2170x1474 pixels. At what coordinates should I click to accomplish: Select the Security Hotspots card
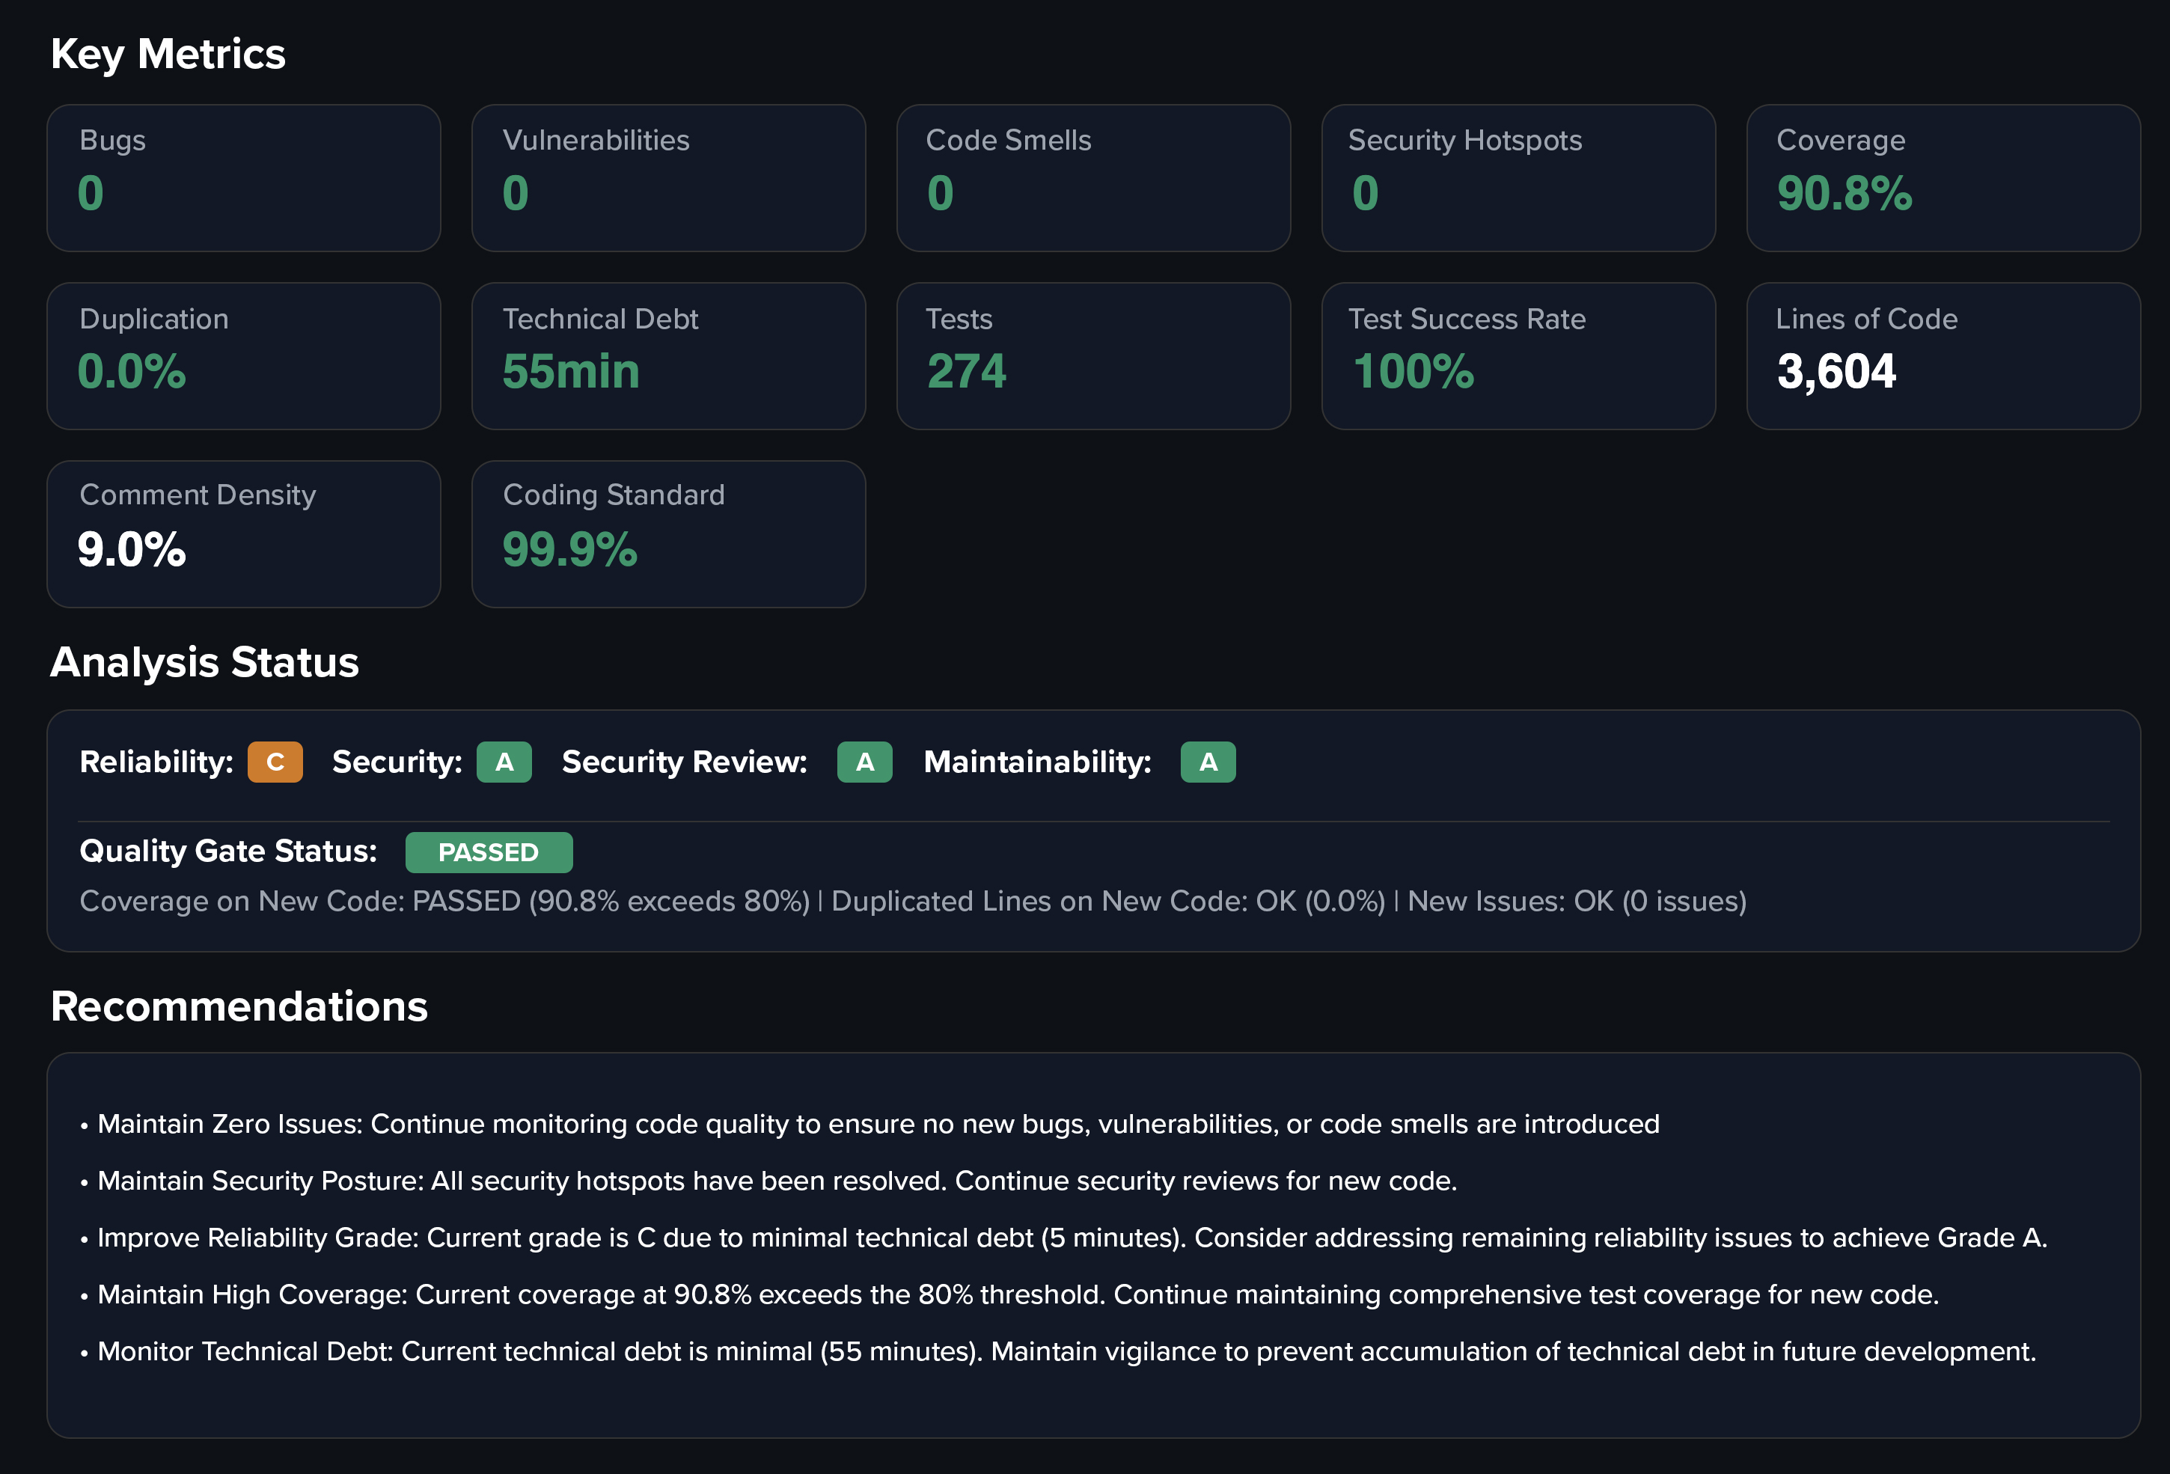tap(1518, 177)
